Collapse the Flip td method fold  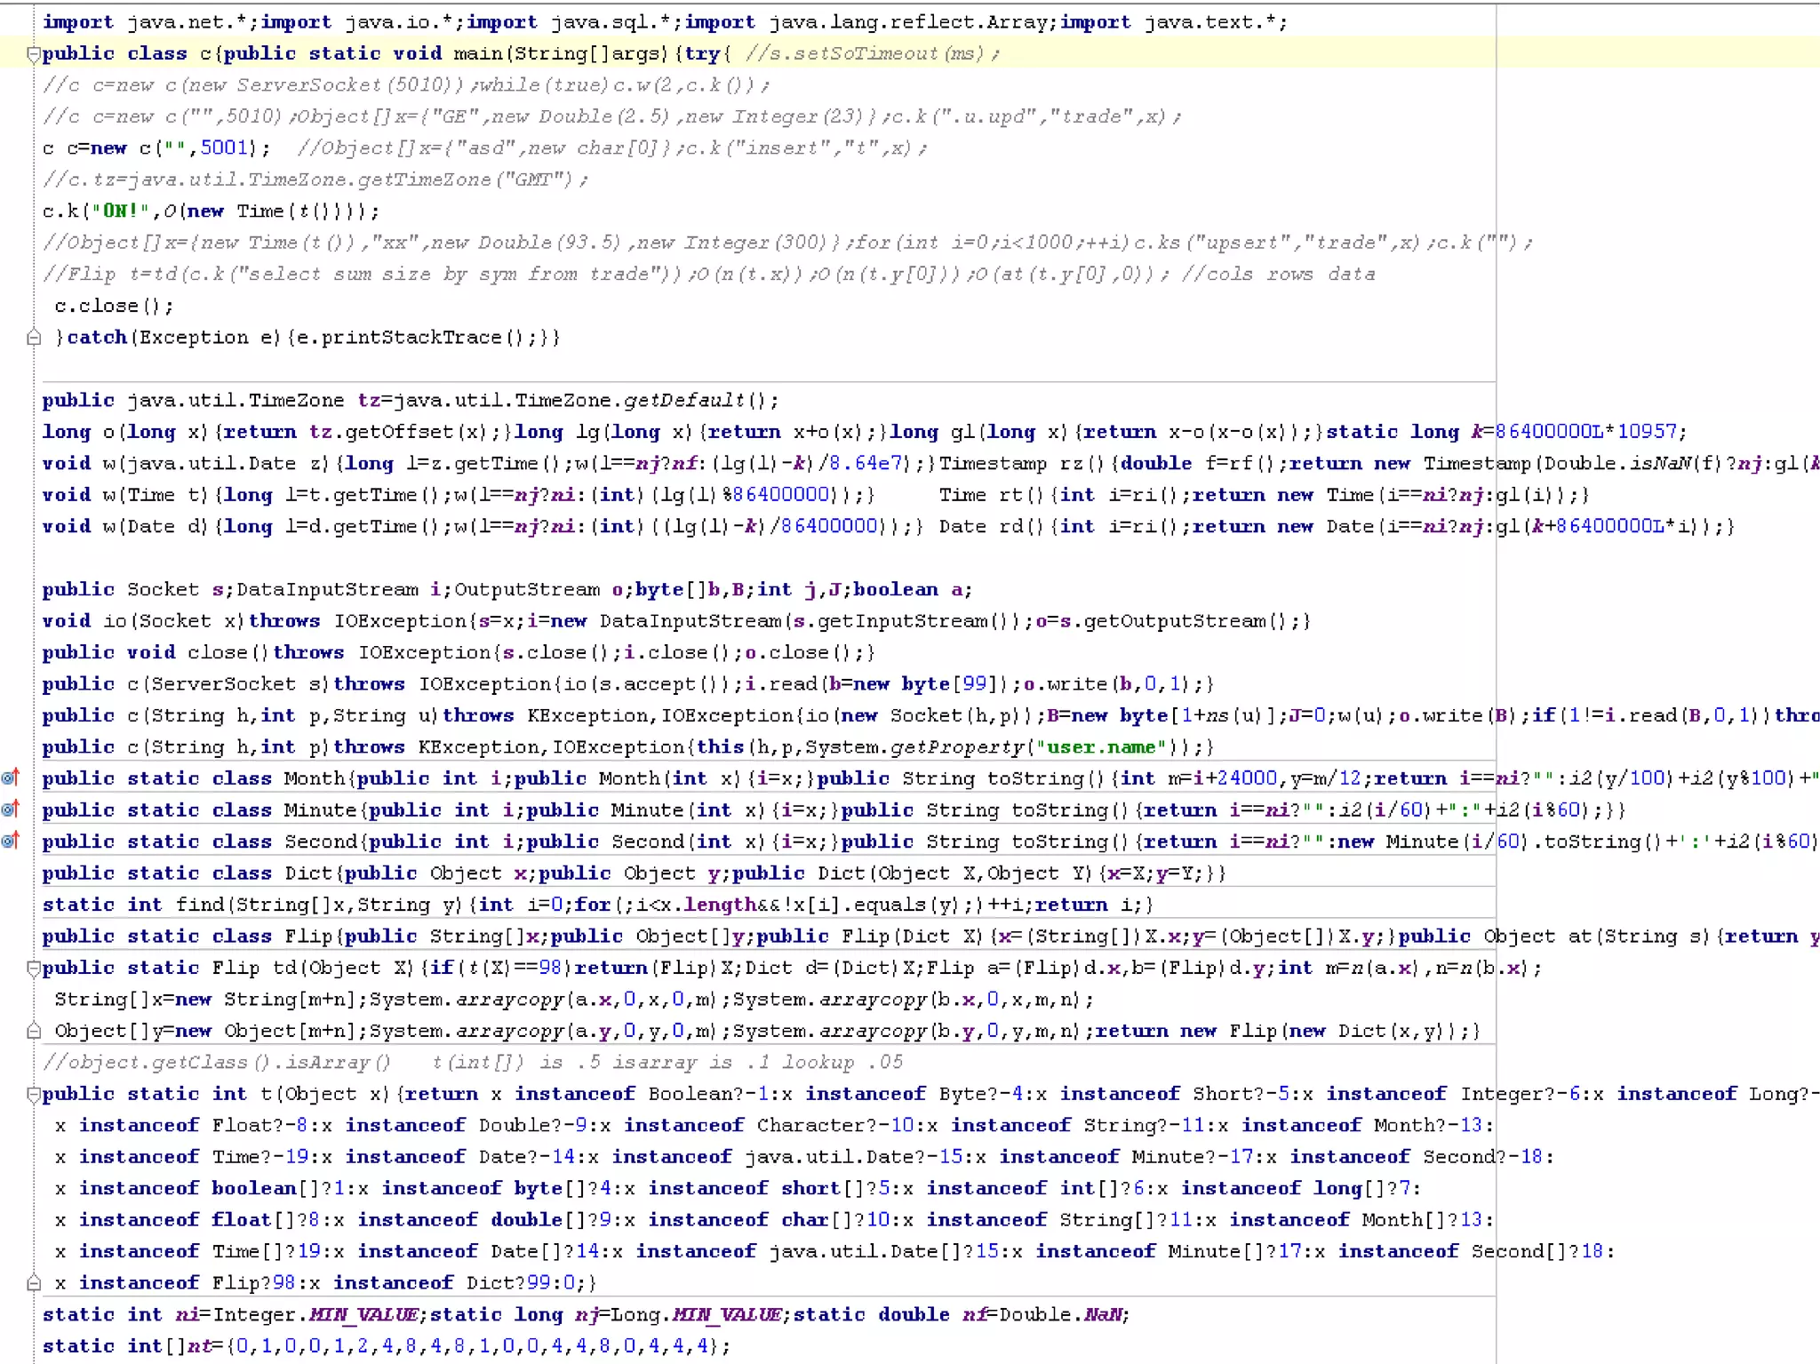click(x=34, y=968)
